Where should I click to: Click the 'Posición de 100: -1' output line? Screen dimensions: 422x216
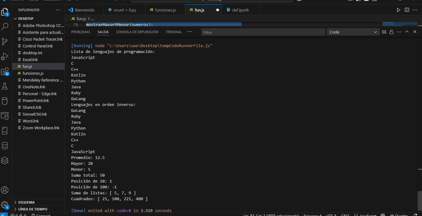click(x=94, y=187)
